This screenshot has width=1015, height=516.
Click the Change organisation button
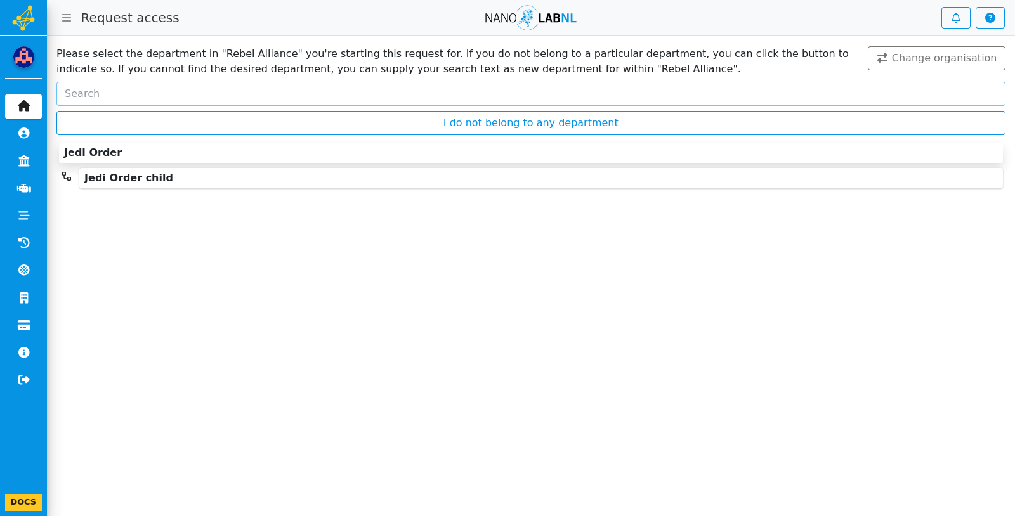[x=936, y=58]
